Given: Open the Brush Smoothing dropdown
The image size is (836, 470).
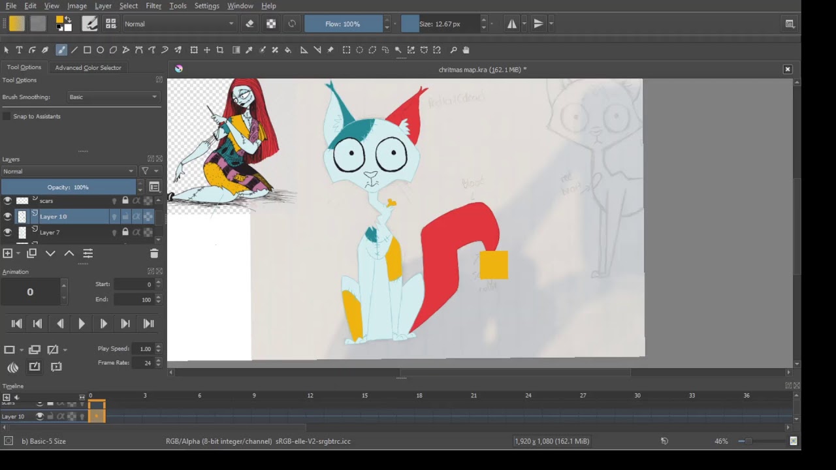Looking at the screenshot, I should 114,97.
